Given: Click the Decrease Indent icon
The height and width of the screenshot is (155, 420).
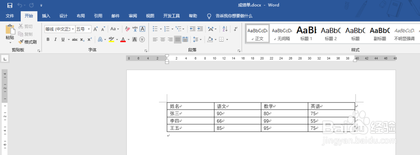Looking at the screenshot, I should point(193,29).
